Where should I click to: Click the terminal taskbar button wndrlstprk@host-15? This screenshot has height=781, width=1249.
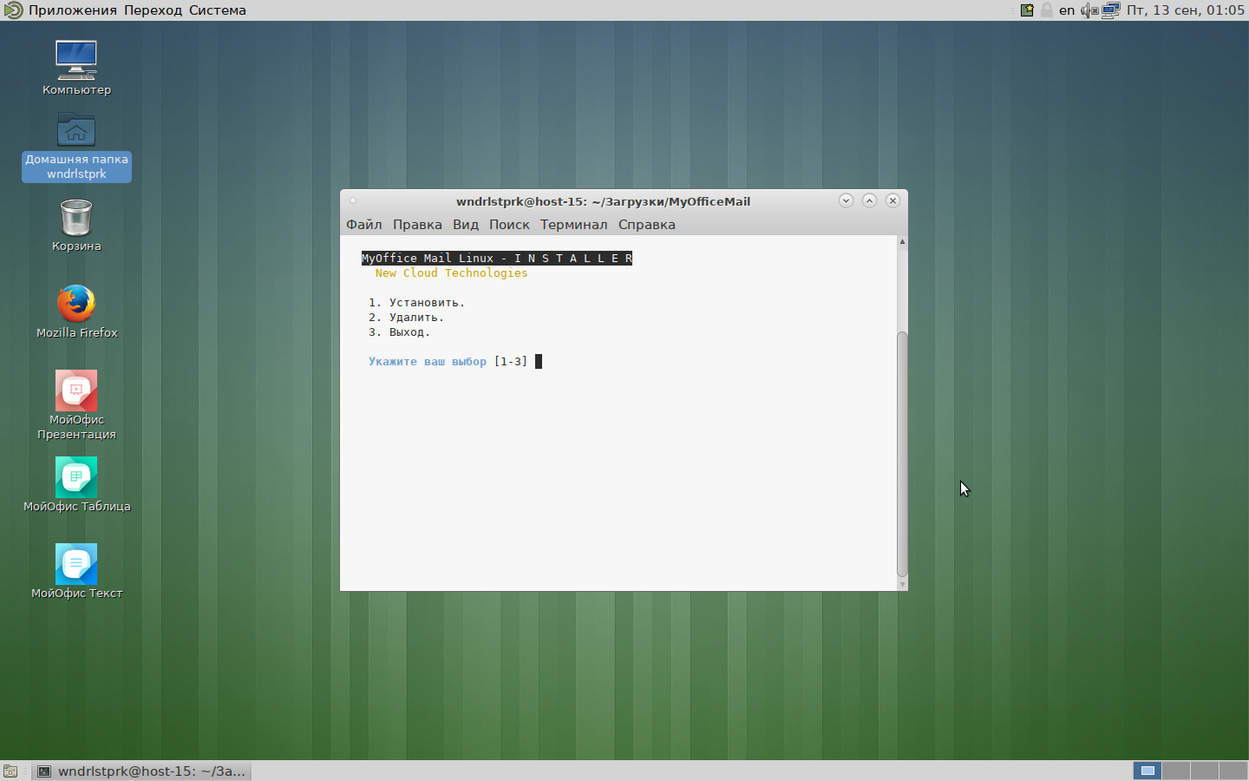pos(142,771)
